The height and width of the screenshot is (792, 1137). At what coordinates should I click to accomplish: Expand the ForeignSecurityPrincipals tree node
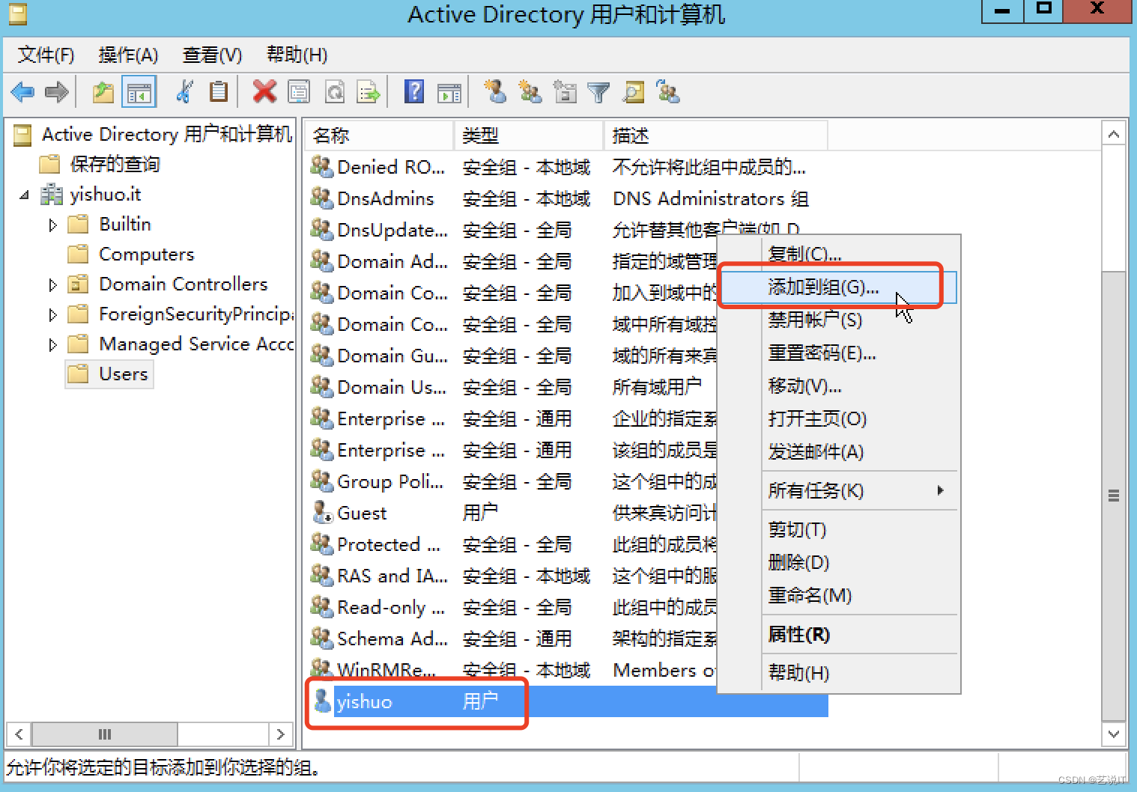[52, 315]
